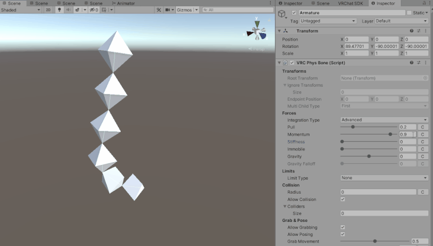Uncheck the Allow Collision checkbox
433x246 pixels.
click(x=343, y=199)
